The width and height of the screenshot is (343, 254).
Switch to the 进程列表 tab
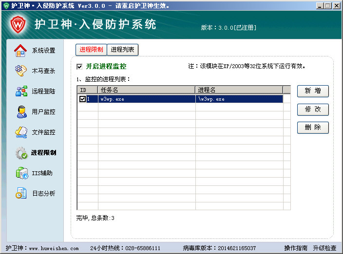coord(122,50)
